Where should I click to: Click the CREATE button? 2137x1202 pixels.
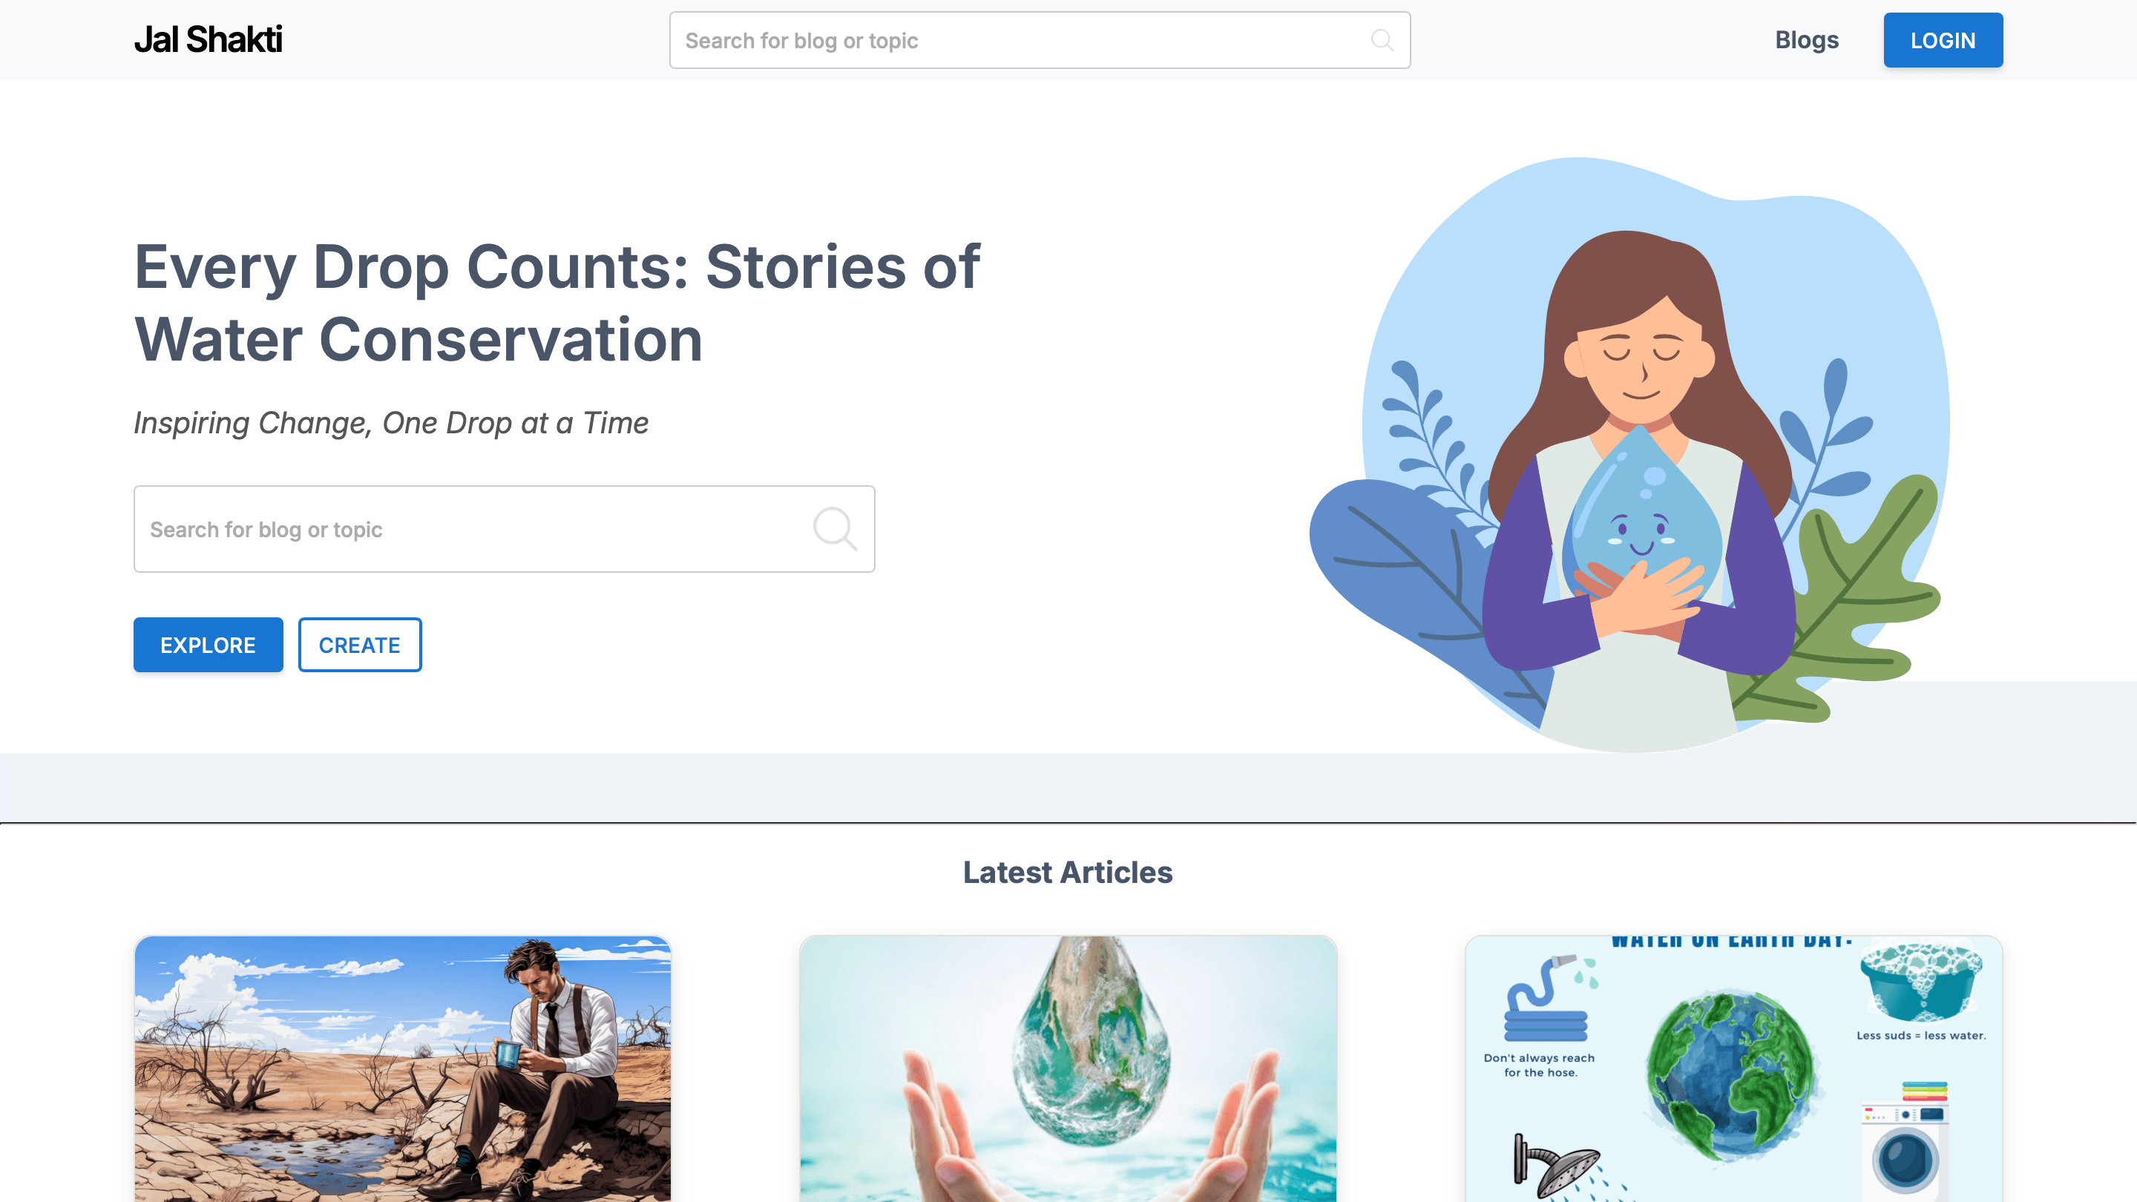click(360, 645)
